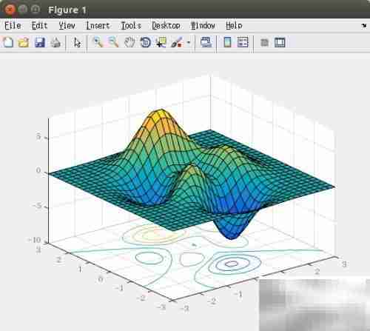Activate the Zoom In magnifier
370x331 pixels.
[98, 42]
